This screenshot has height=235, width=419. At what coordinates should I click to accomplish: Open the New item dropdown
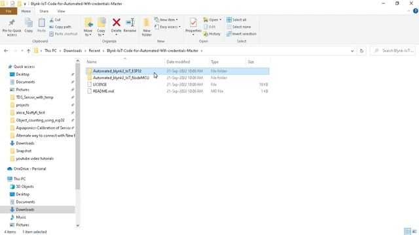166,20
